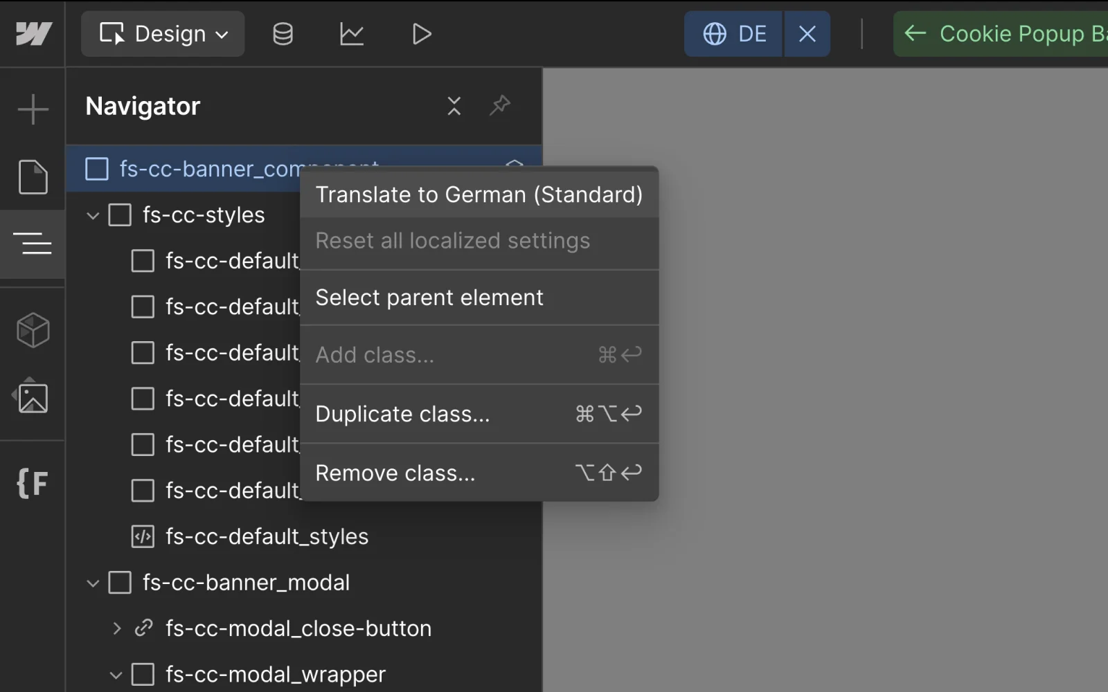1108x692 pixels.
Task: Collapse all Navigator items
Action: pos(454,106)
